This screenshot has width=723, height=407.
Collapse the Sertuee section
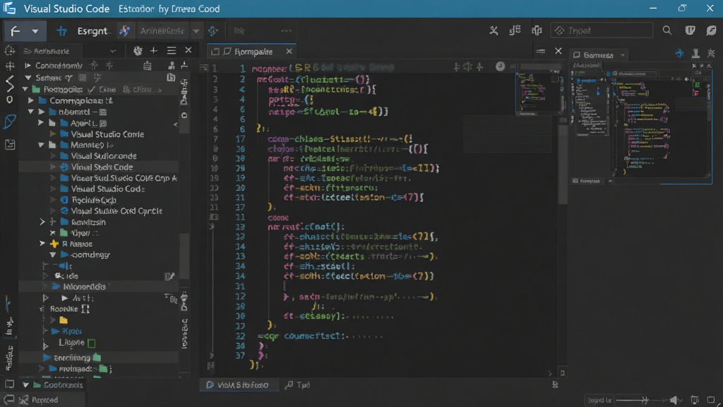coord(28,78)
